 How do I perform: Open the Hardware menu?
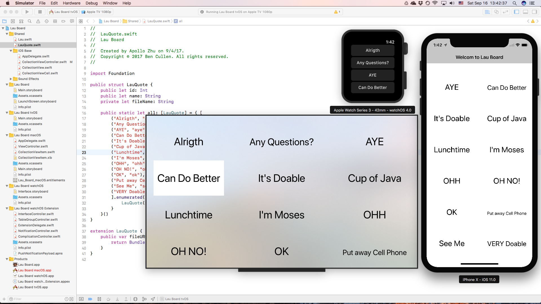click(x=71, y=3)
